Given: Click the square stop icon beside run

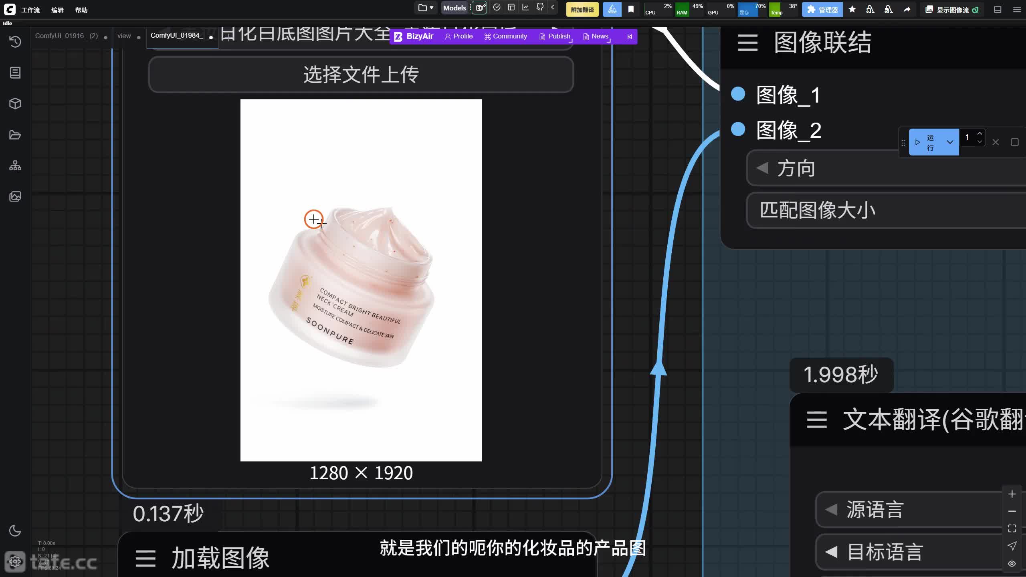Looking at the screenshot, I should [x=1015, y=142].
